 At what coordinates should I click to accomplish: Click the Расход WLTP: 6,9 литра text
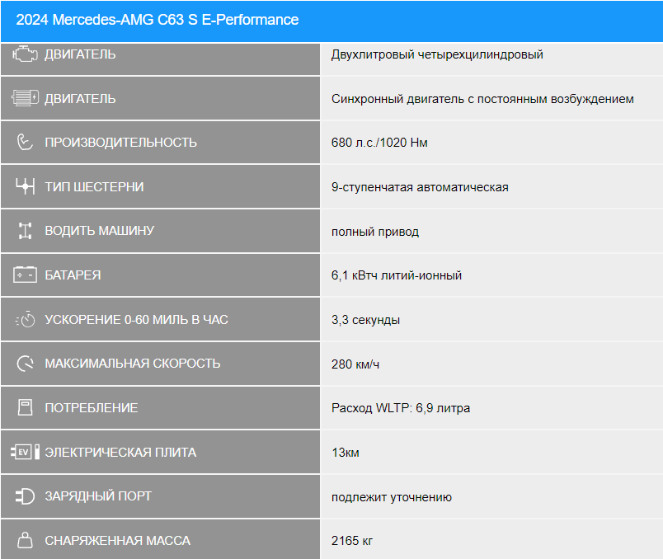[401, 408]
